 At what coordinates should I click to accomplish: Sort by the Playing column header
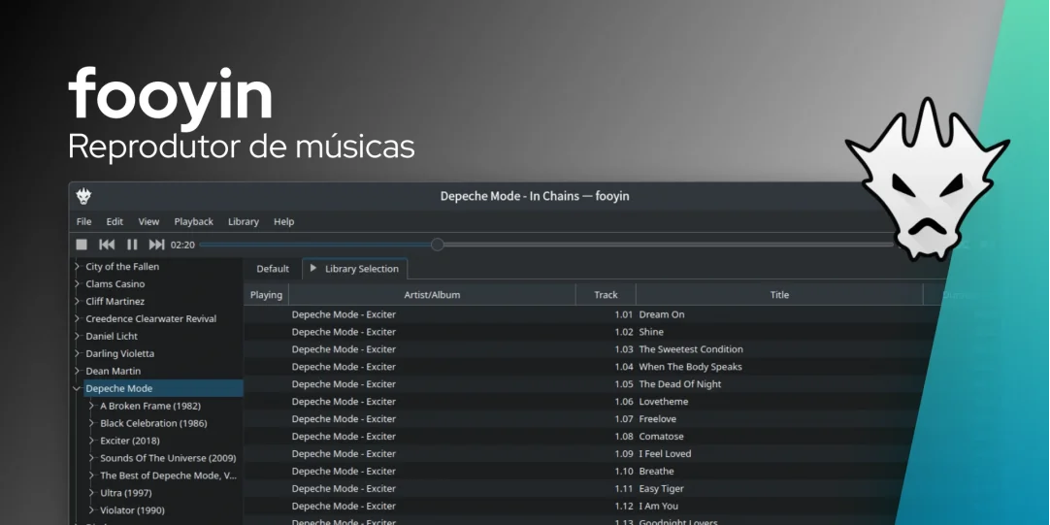tap(266, 295)
